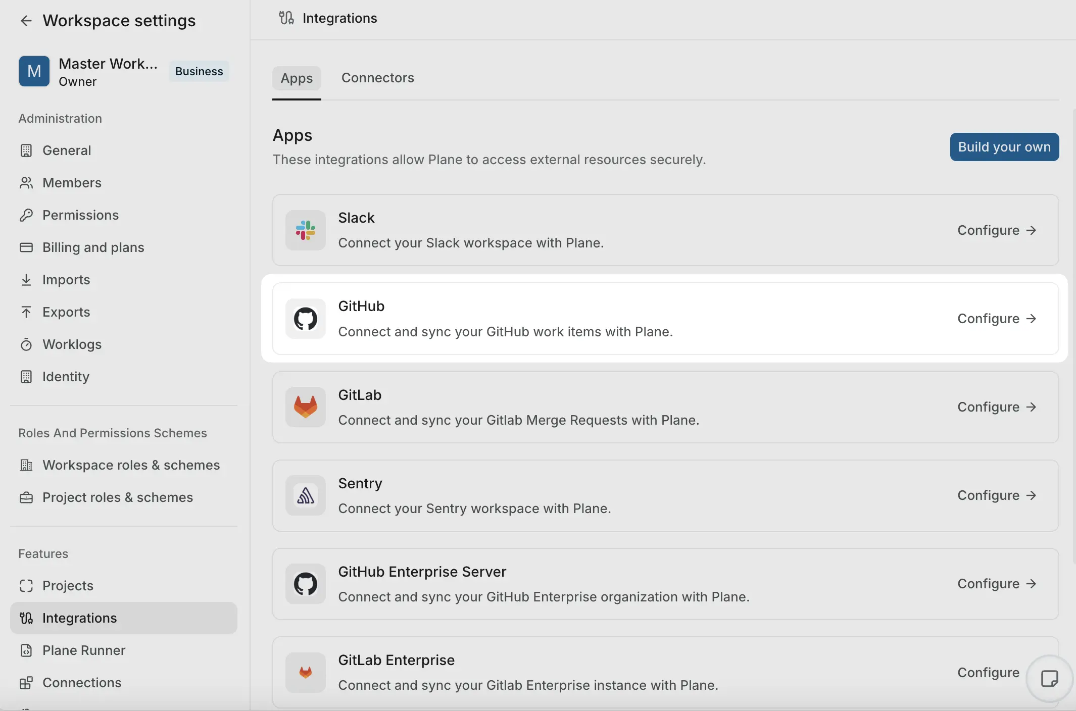Click the GitLab fox logo
Image resolution: width=1076 pixels, height=711 pixels.
click(x=306, y=407)
